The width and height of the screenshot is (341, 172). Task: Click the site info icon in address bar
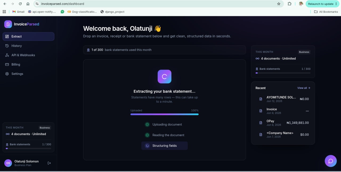[37, 4]
